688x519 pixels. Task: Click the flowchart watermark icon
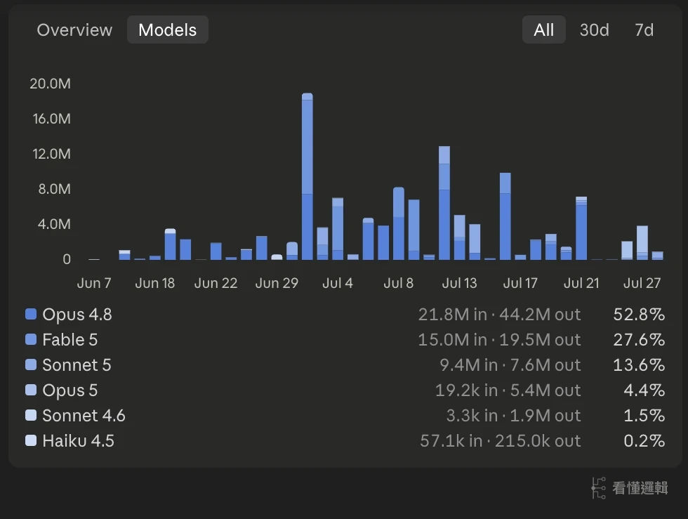[x=598, y=488]
